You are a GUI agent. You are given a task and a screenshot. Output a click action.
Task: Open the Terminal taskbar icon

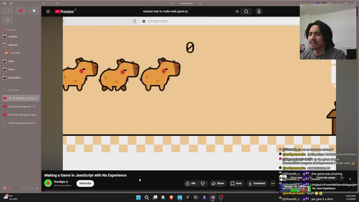[x=196, y=198]
